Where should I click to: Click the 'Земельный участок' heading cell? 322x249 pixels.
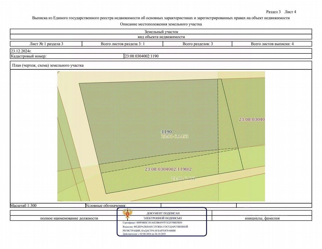pyautogui.click(x=161, y=32)
